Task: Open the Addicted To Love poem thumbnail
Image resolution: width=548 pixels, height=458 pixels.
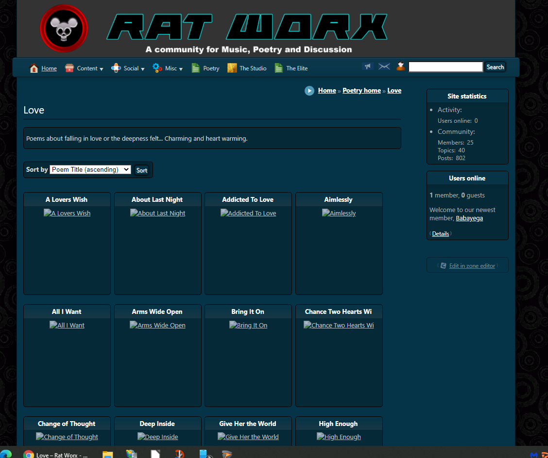Action: pyautogui.click(x=248, y=213)
